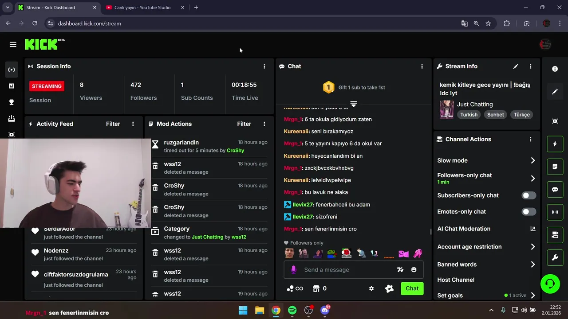Open a new browser tab
Image resolution: width=568 pixels, height=319 pixels.
coord(196,8)
